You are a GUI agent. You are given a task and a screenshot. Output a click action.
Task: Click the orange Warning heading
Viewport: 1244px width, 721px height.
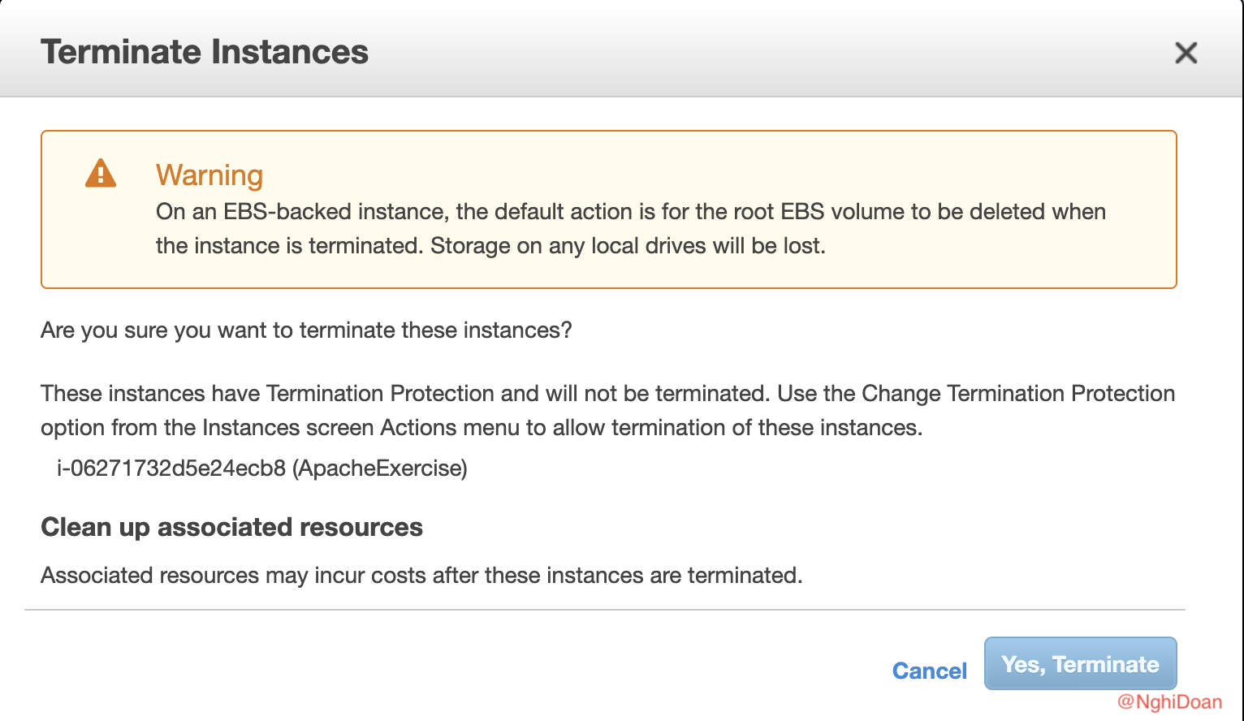click(209, 175)
